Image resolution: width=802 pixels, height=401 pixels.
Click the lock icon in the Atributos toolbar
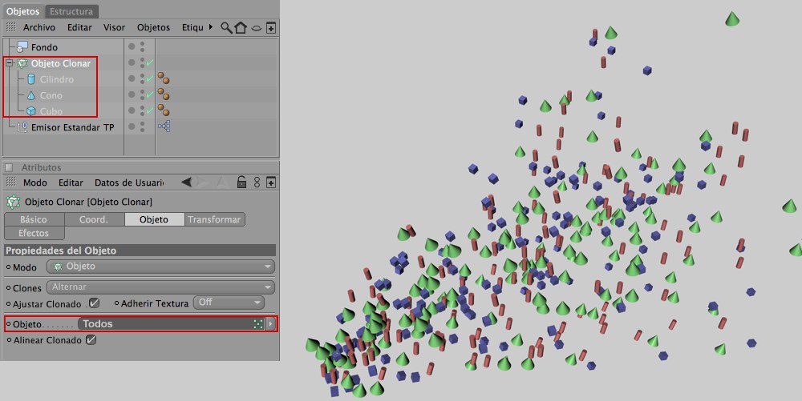click(x=241, y=182)
